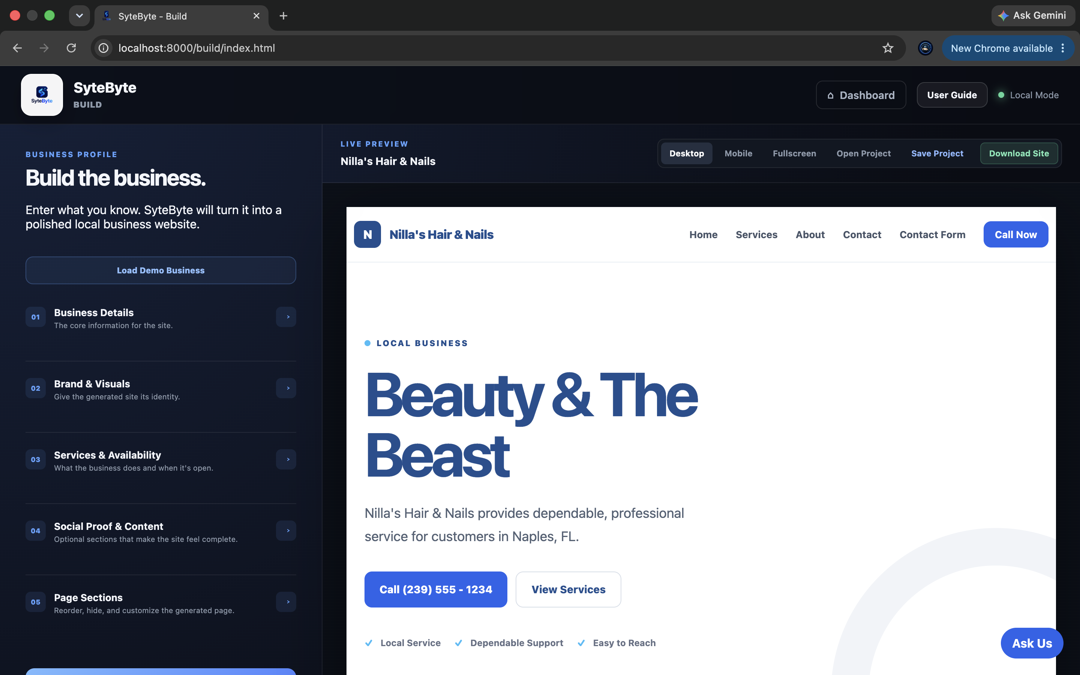Click the 01 step badge
This screenshot has height=675, width=1080.
tap(36, 317)
